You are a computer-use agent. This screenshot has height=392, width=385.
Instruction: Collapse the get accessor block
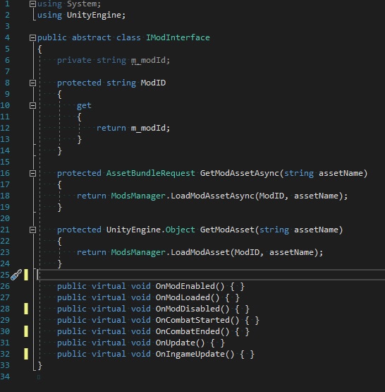tap(32, 105)
